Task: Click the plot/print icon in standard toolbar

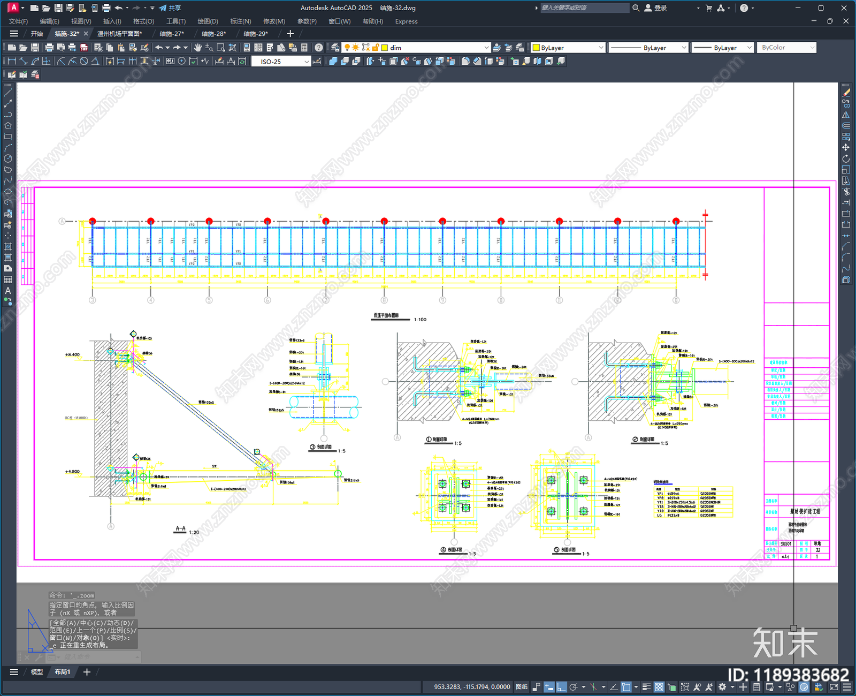Action: [x=49, y=48]
